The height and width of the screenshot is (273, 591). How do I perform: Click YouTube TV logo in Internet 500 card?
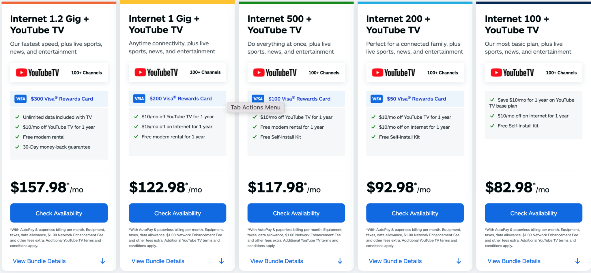[x=275, y=73]
